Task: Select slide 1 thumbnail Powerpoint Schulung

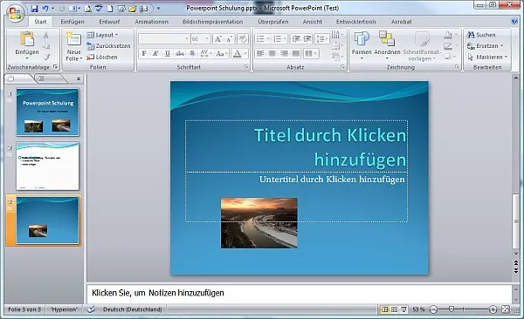Action: 47,112
